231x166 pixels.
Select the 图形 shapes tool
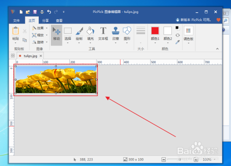[x=127, y=33]
